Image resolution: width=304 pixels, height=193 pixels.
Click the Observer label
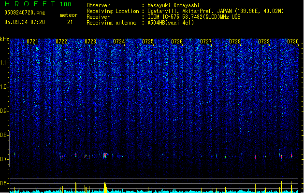tap(98, 5)
